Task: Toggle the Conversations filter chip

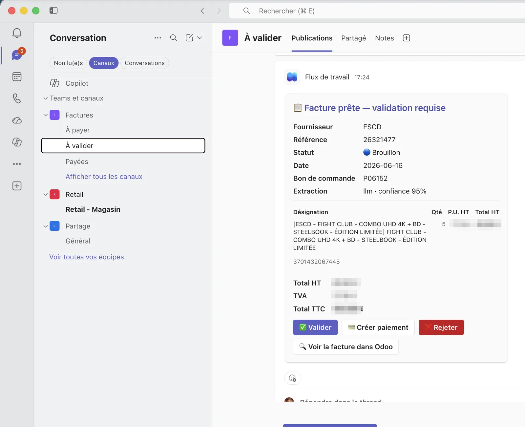Action: [x=145, y=63]
